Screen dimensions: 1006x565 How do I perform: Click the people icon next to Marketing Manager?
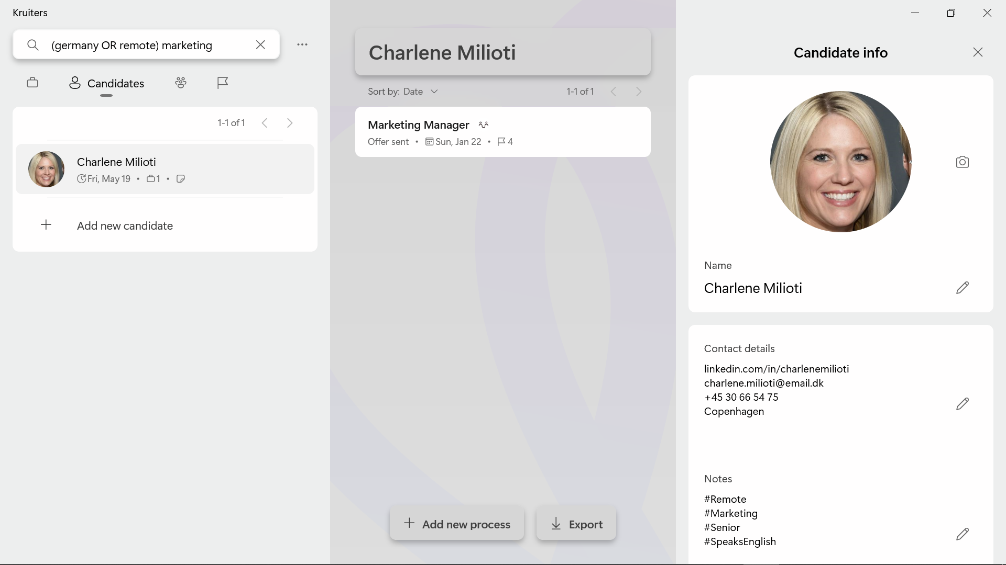tap(483, 125)
